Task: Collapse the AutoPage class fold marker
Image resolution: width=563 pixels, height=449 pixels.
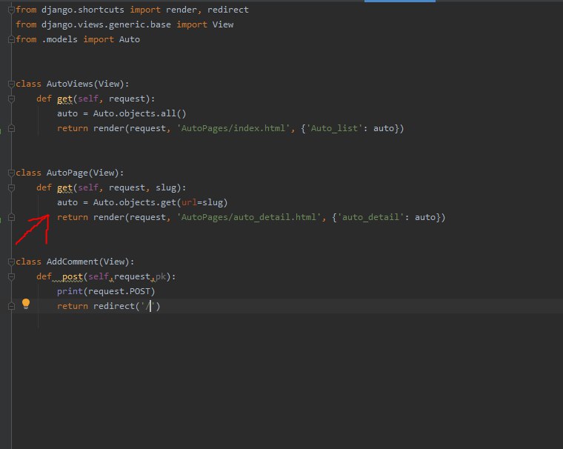Action: click(12, 173)
